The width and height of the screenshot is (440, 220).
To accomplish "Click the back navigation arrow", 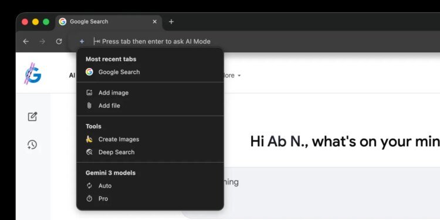I will [26, 42].
